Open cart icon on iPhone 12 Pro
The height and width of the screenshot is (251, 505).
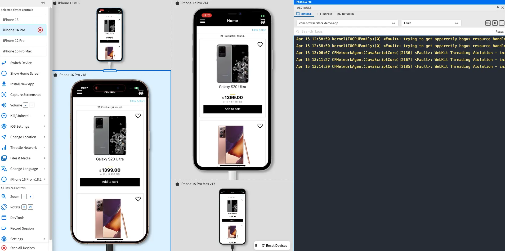(262, 21)
